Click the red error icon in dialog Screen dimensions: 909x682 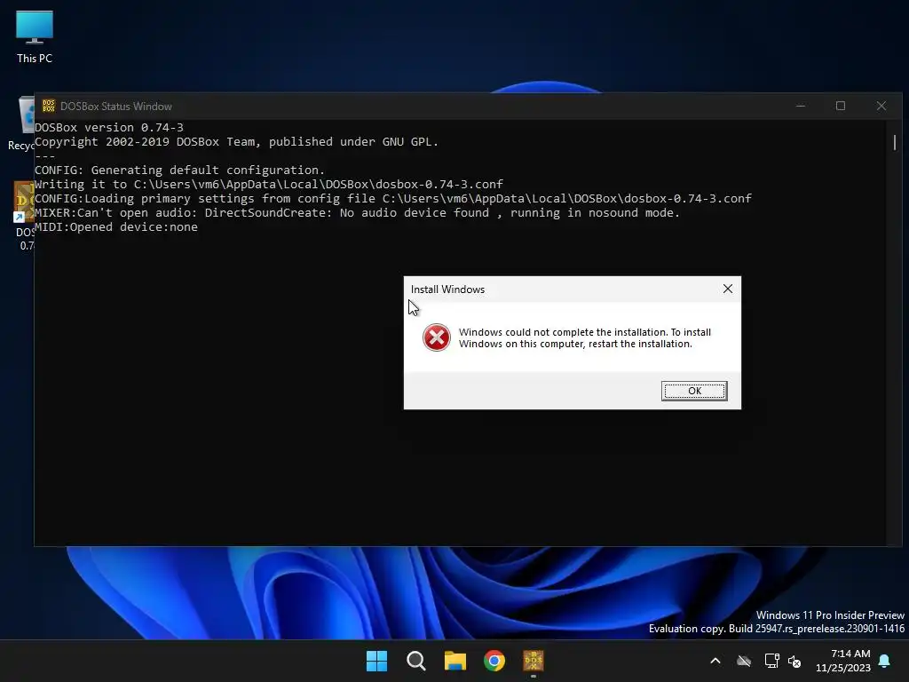(x=437, y=337)
